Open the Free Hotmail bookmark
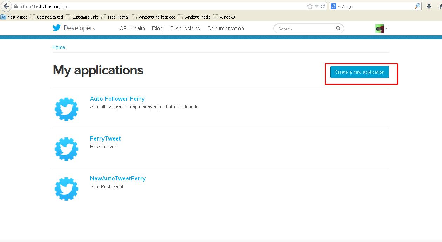The width and height of the screenshot is (442, 242). [x=115, y=17]
